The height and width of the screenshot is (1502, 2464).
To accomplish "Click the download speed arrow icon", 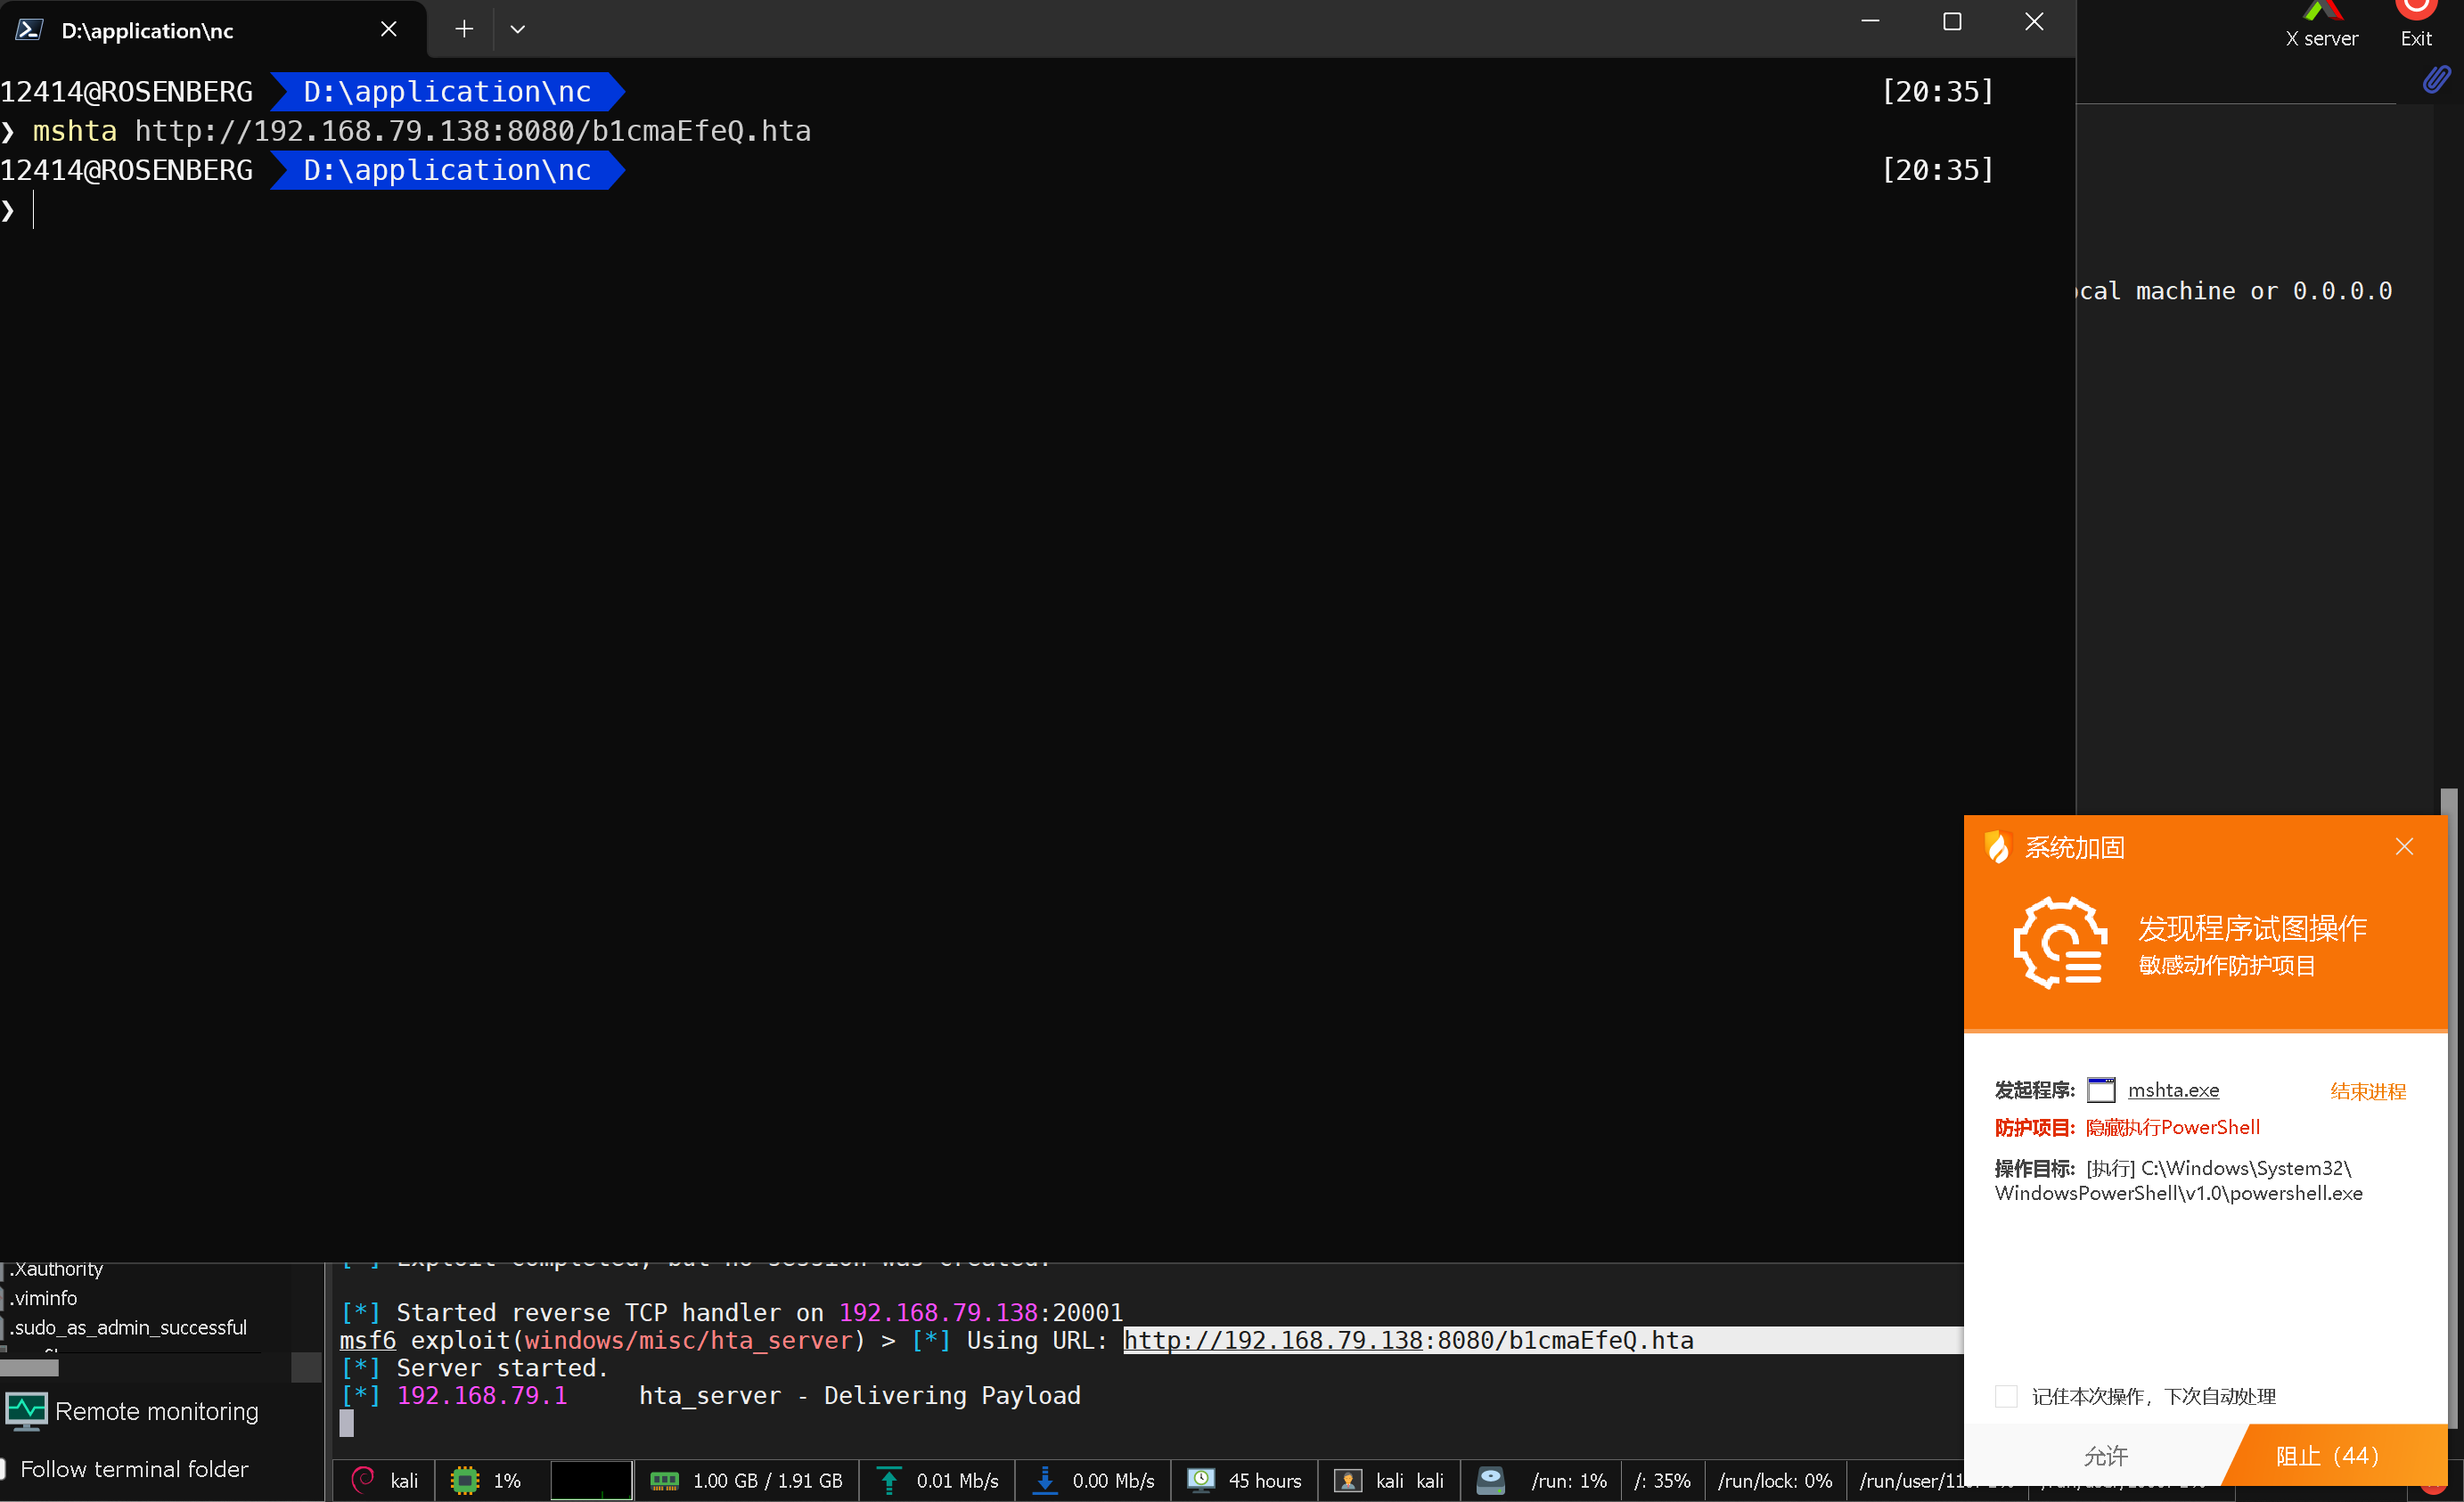I will 1045,1480.
